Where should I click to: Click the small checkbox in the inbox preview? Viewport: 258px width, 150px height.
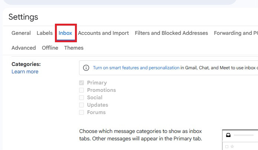[227, 147]
